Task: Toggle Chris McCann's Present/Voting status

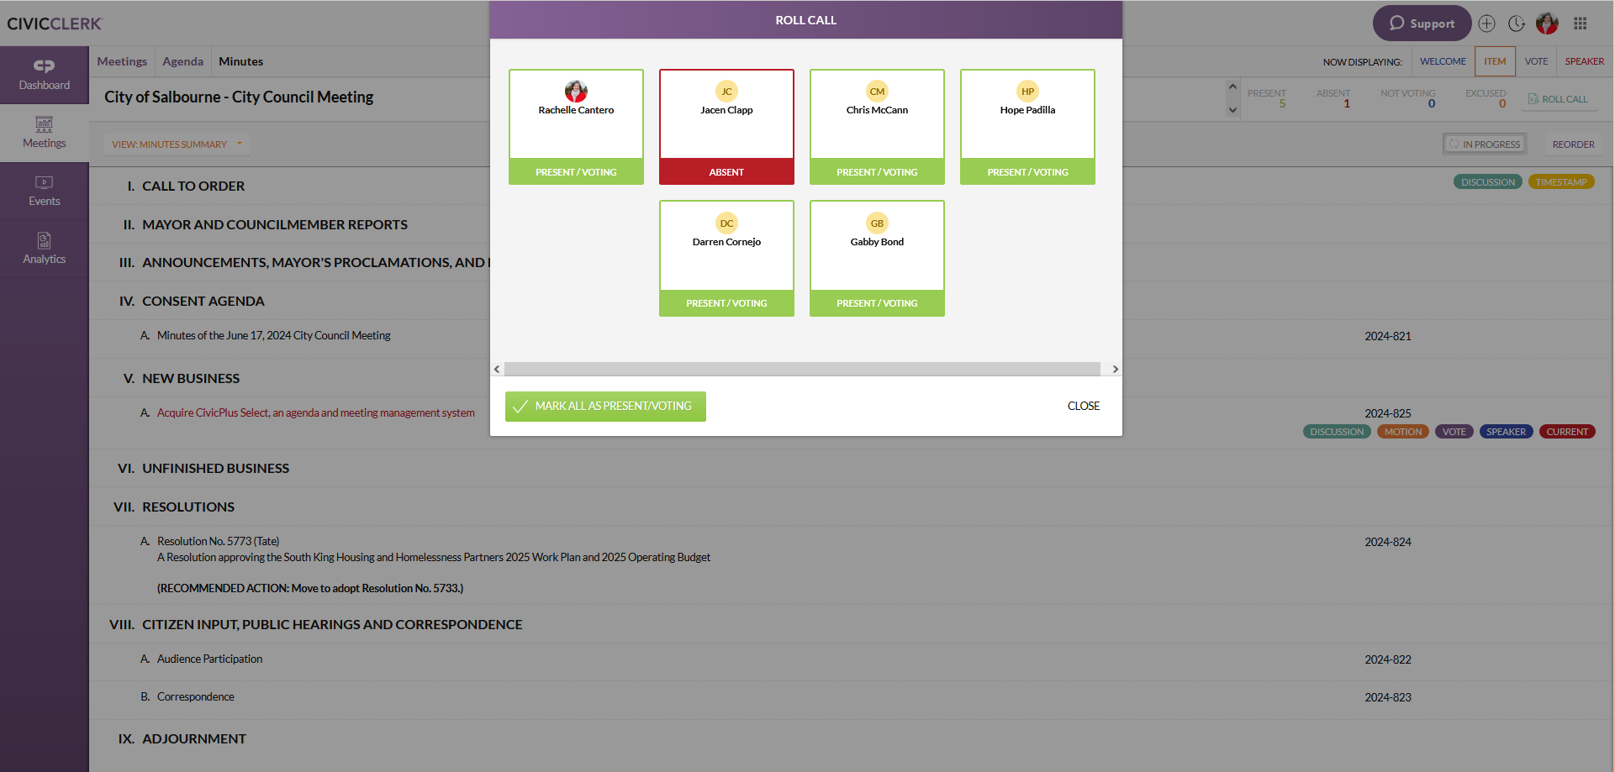Action: tap(877, 172)
